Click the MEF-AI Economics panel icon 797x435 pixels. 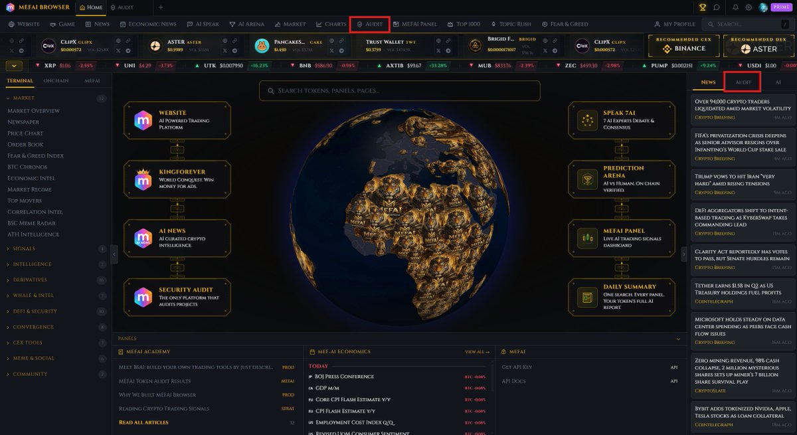(x=311, y=352)
